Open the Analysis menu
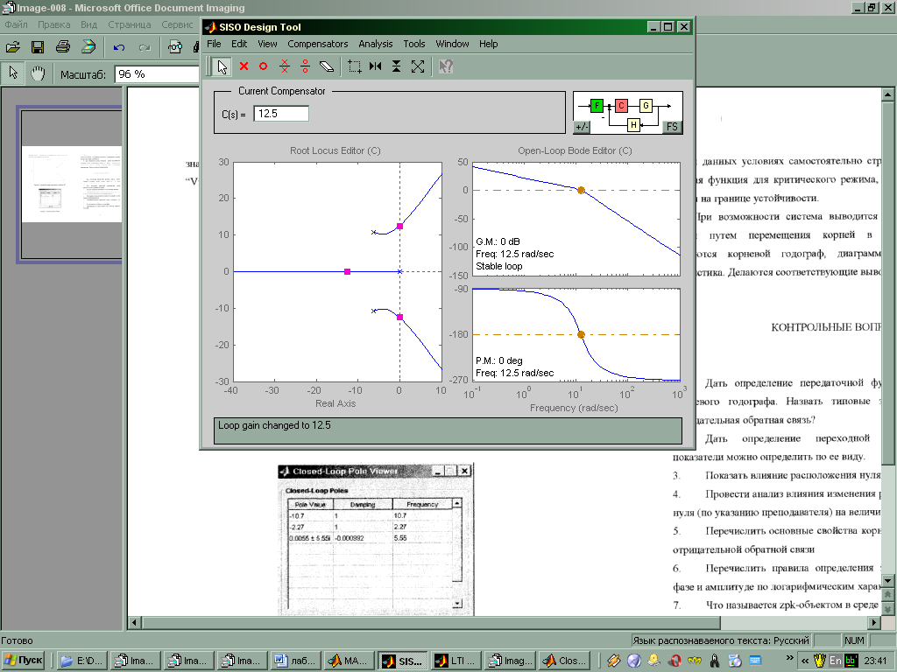 375,44
